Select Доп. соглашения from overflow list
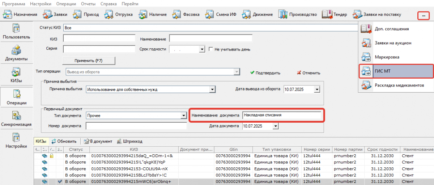Viewport: 434px width, 185px height. (396, 29)
